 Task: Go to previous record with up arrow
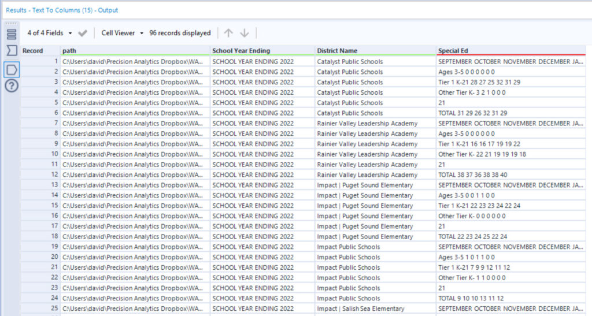coord(228,33)
